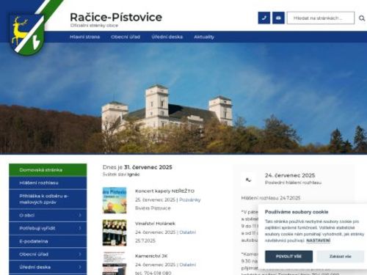Open Potřebuji vyřídit sidebar item

tap(48, 228)
